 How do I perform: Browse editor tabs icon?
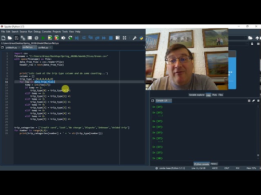pos(2,48)
